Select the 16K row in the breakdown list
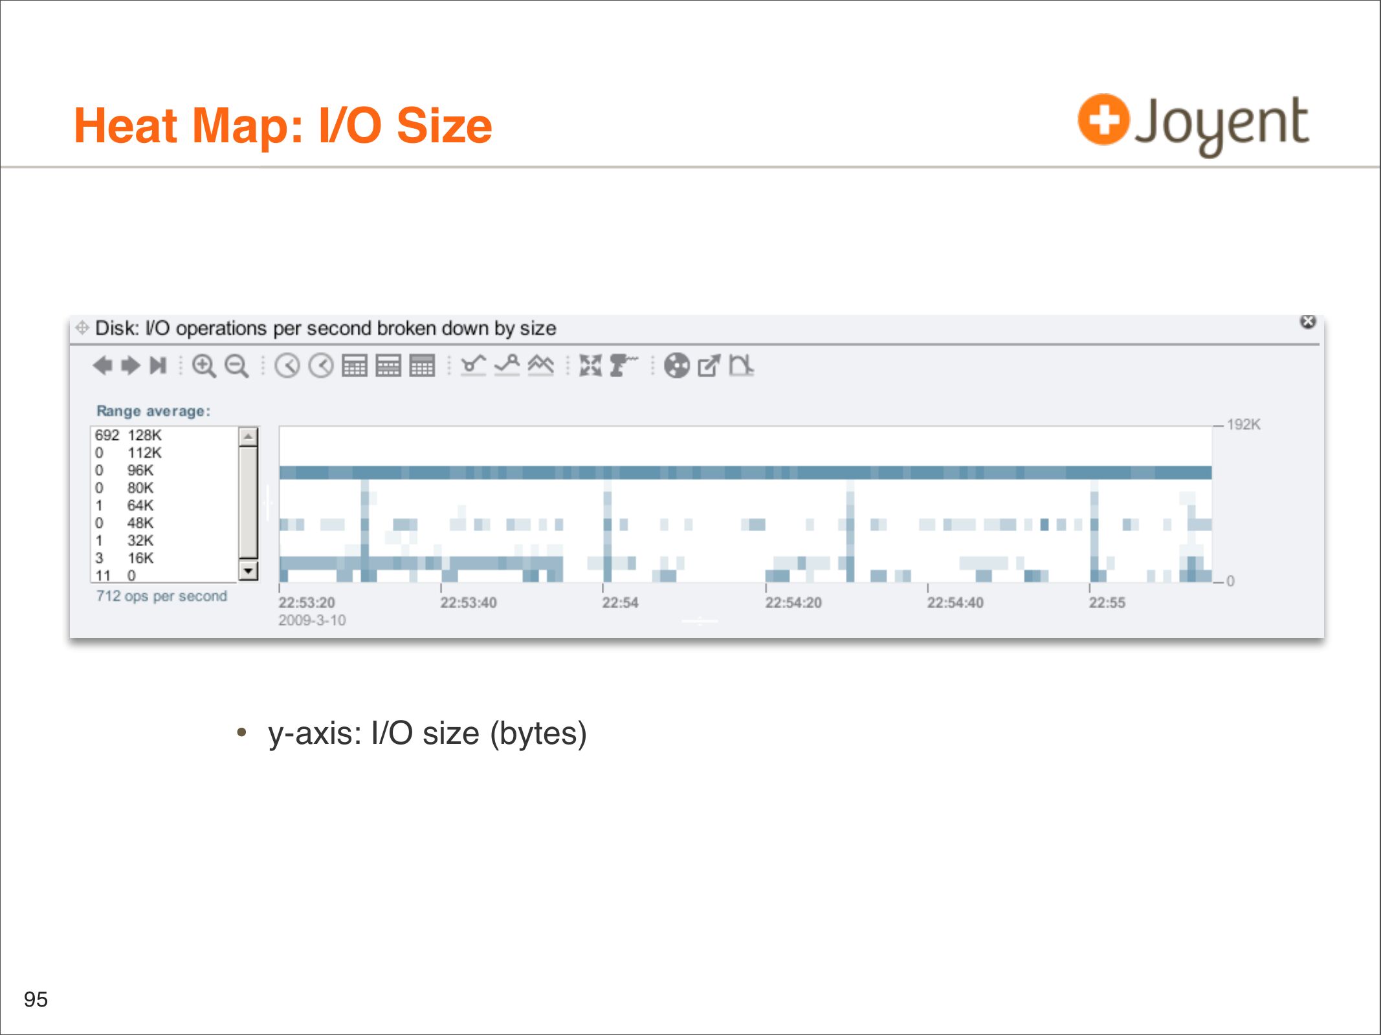This screenshot has height=1035, width=1381. coord(140,558)
